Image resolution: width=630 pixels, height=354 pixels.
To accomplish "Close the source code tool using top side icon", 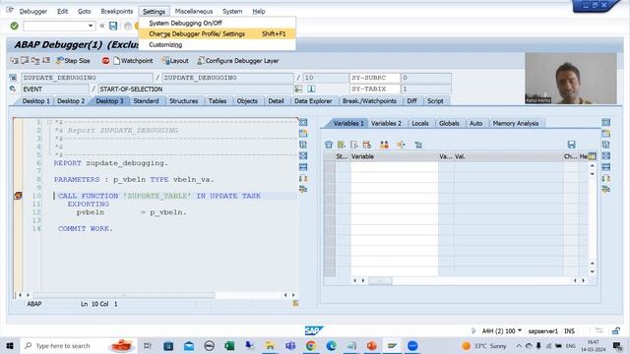I will click(303, 122).
